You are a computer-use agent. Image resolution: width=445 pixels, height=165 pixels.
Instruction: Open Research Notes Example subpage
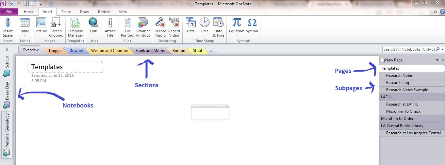pos(412,90)
